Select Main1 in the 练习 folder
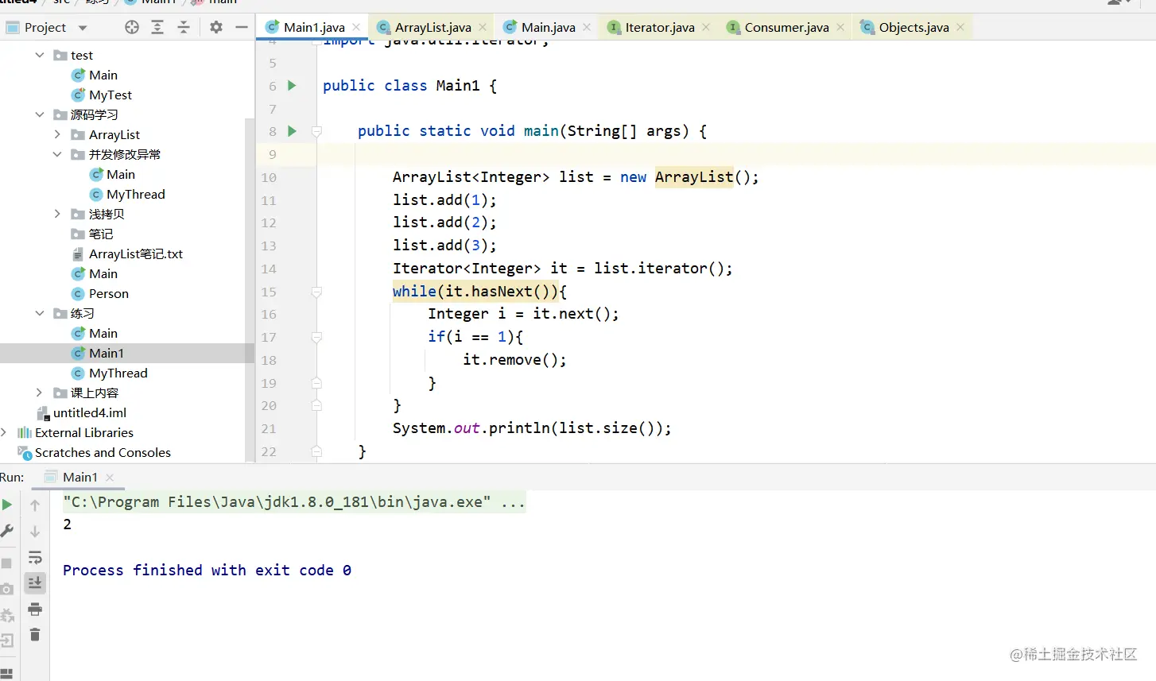The width and height of the screenshot is (1156, 681). point(98,353)
